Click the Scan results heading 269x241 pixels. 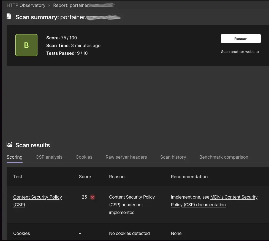click(x=32, y=145)
